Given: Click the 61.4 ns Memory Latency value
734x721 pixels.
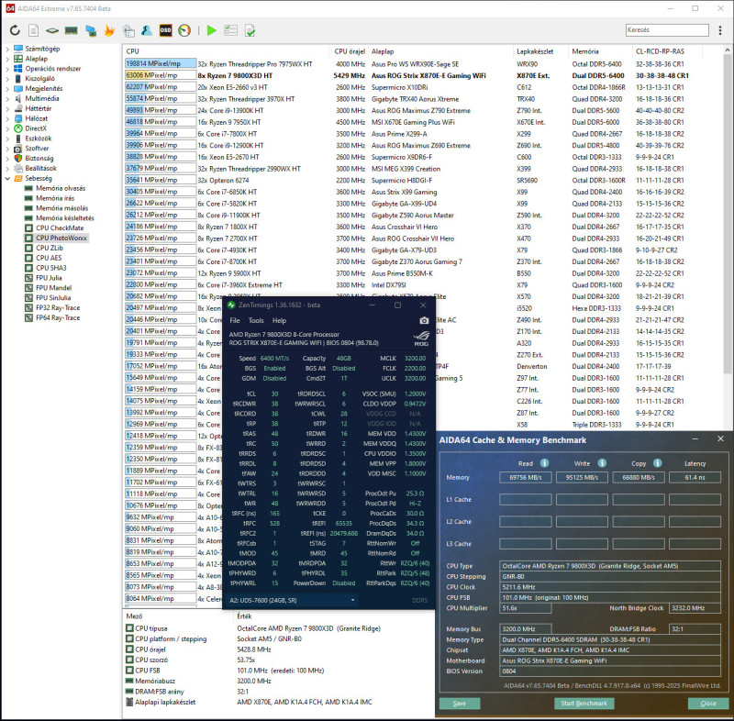Looking at the screenshot, I should point(695,477).
